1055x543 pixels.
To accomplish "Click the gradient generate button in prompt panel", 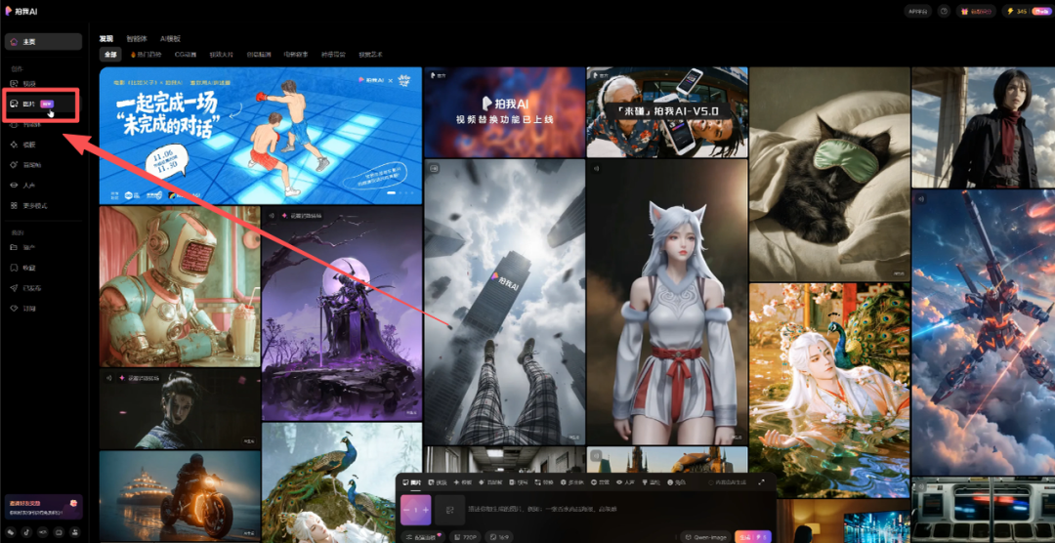I will [752, 536].
